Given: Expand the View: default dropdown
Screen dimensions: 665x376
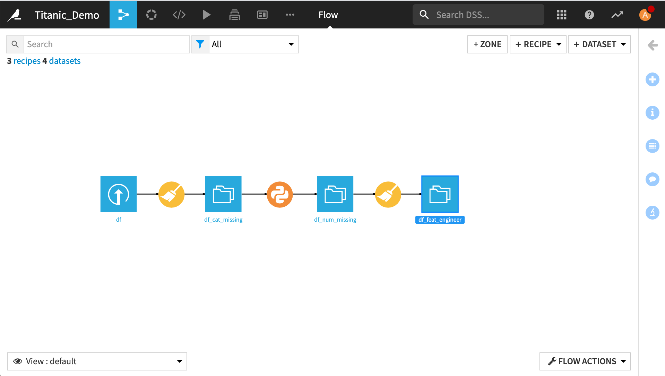Looking at the screenshot, I should click(x=97, y=361).
